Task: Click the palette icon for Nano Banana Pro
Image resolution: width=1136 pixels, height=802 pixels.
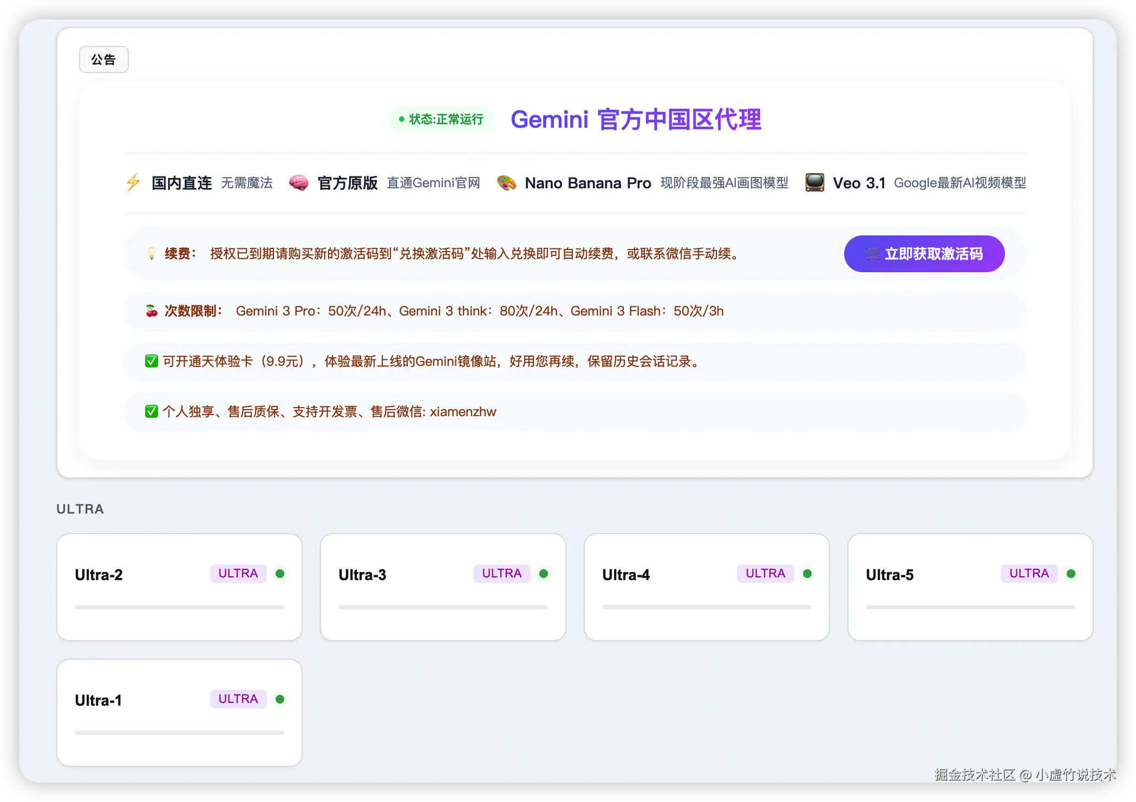Action: pos(507,183)
